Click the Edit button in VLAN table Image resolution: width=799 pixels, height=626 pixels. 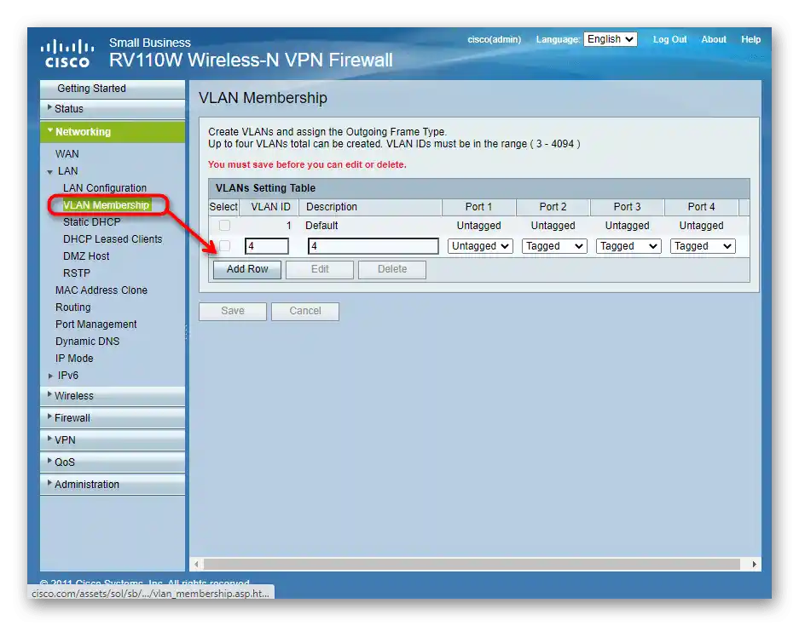coord(320,269)
